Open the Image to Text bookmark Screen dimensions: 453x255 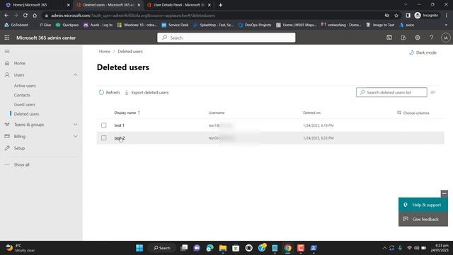(x=380, y=25)
